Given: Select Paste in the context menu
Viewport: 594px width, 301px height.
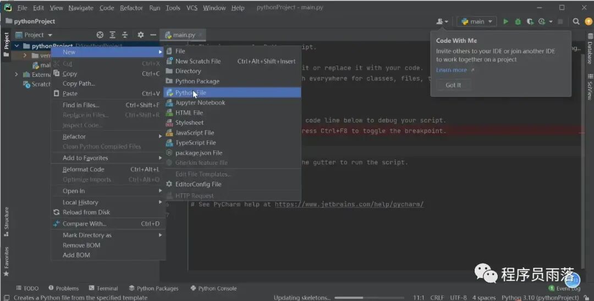Looking at the screenshot, I should [x=108, y=94].
